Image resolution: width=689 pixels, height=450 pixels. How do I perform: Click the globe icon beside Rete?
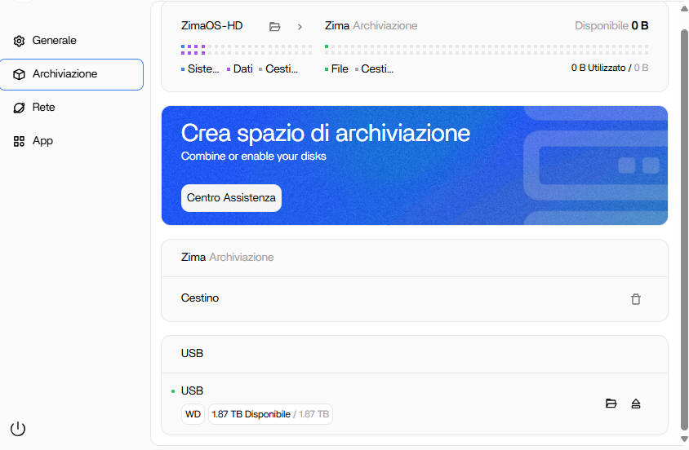click(20, 108)
